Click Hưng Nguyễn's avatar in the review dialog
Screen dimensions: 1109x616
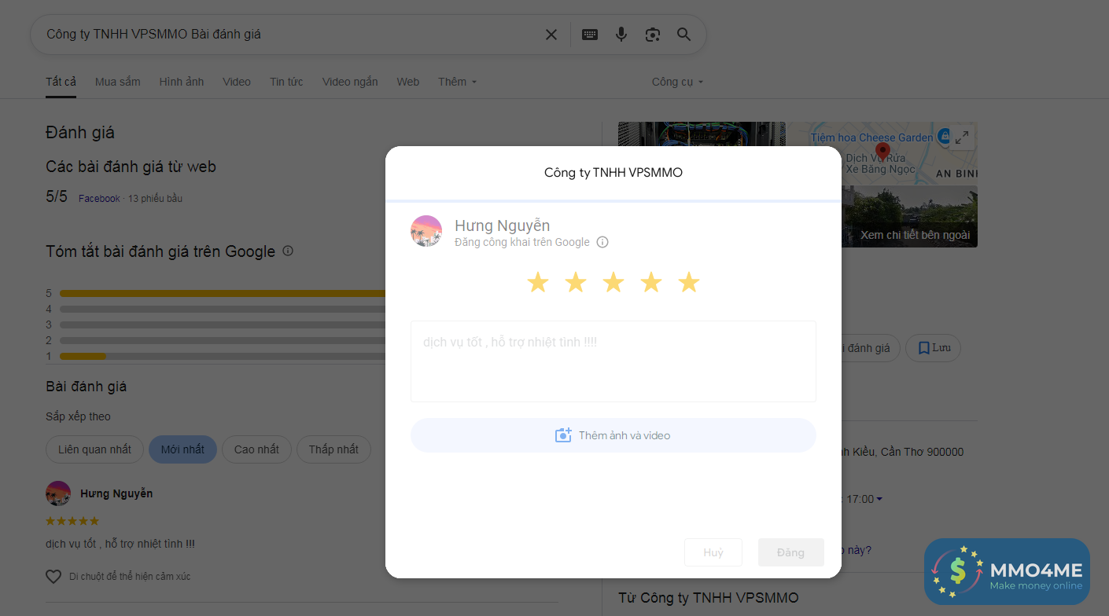426,231
